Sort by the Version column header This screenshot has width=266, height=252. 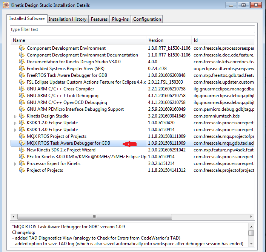click(x=169, y=40)
